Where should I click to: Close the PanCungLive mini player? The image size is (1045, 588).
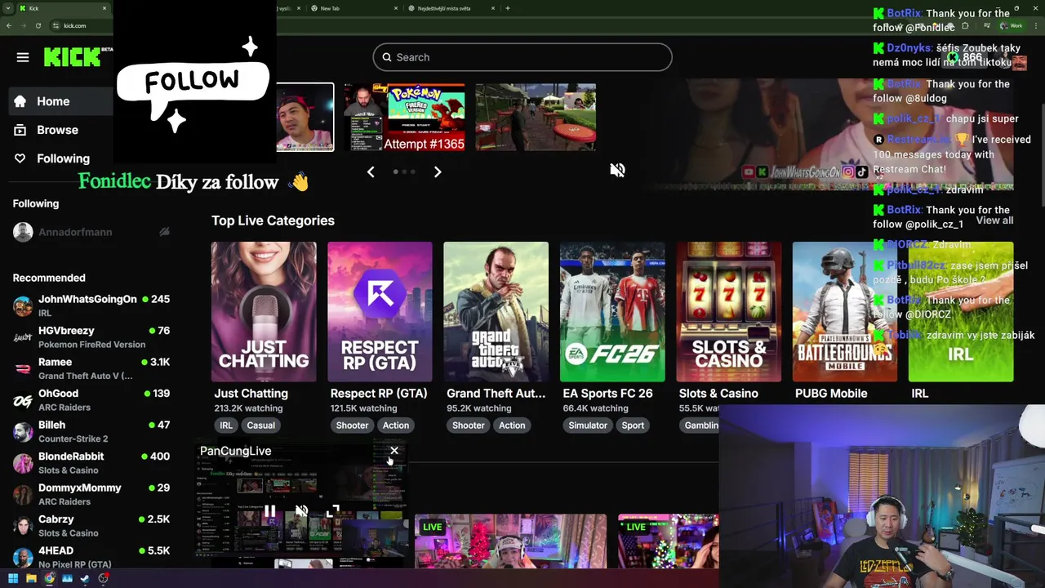pyautogui.click(x=394, y=451)
